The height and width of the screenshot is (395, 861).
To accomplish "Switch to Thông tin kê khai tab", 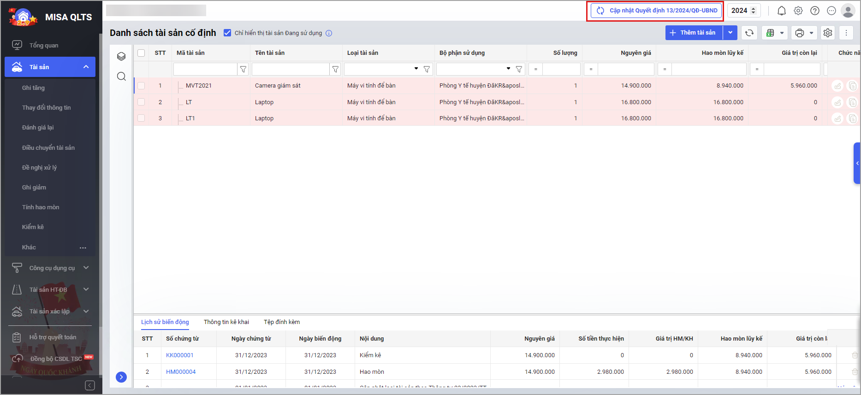I will (226, 322).
